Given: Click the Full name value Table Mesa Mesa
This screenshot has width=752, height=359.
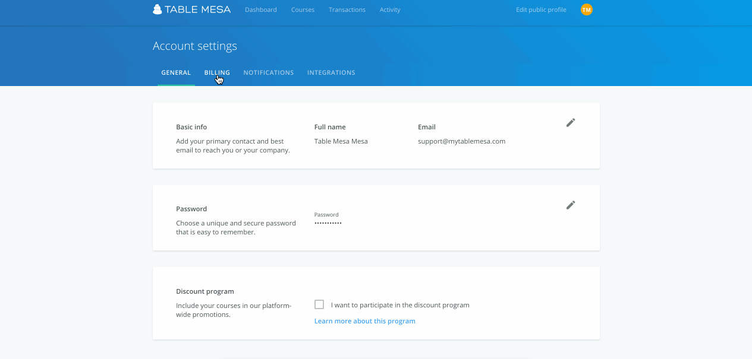Looking at the screenshot, I should coord(341,141).
